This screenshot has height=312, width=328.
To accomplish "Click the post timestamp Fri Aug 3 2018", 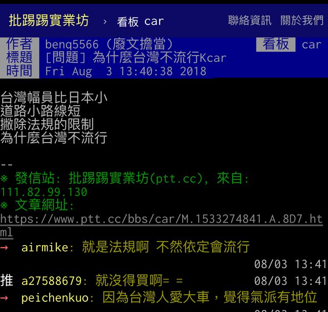I will tap(125, 71).
